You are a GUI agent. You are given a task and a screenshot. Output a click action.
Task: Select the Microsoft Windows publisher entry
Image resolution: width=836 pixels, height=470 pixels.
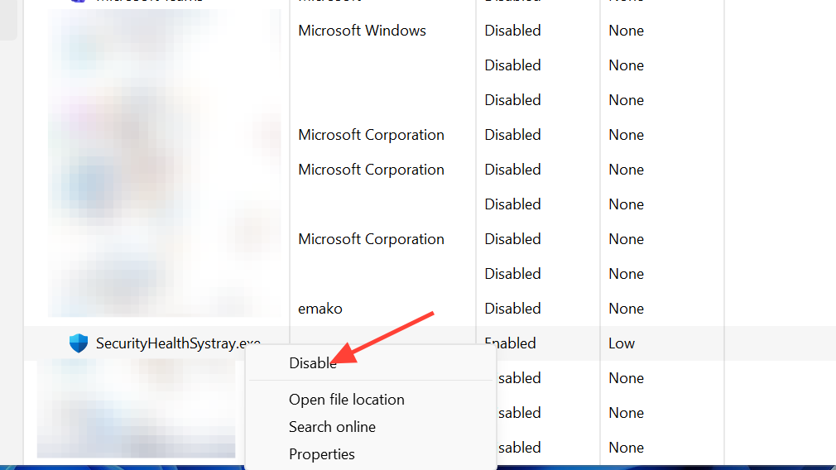coord(362,31)
